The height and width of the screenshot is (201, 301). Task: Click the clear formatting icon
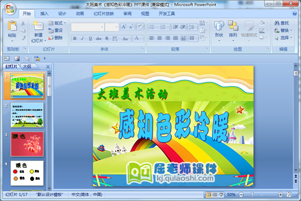pyautogui.click(x=140, y=27)
